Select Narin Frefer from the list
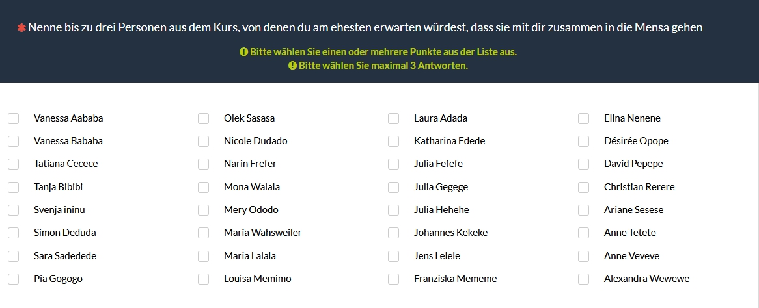The height and width of the screenshot is (308, 759). (x=203, y=164)
